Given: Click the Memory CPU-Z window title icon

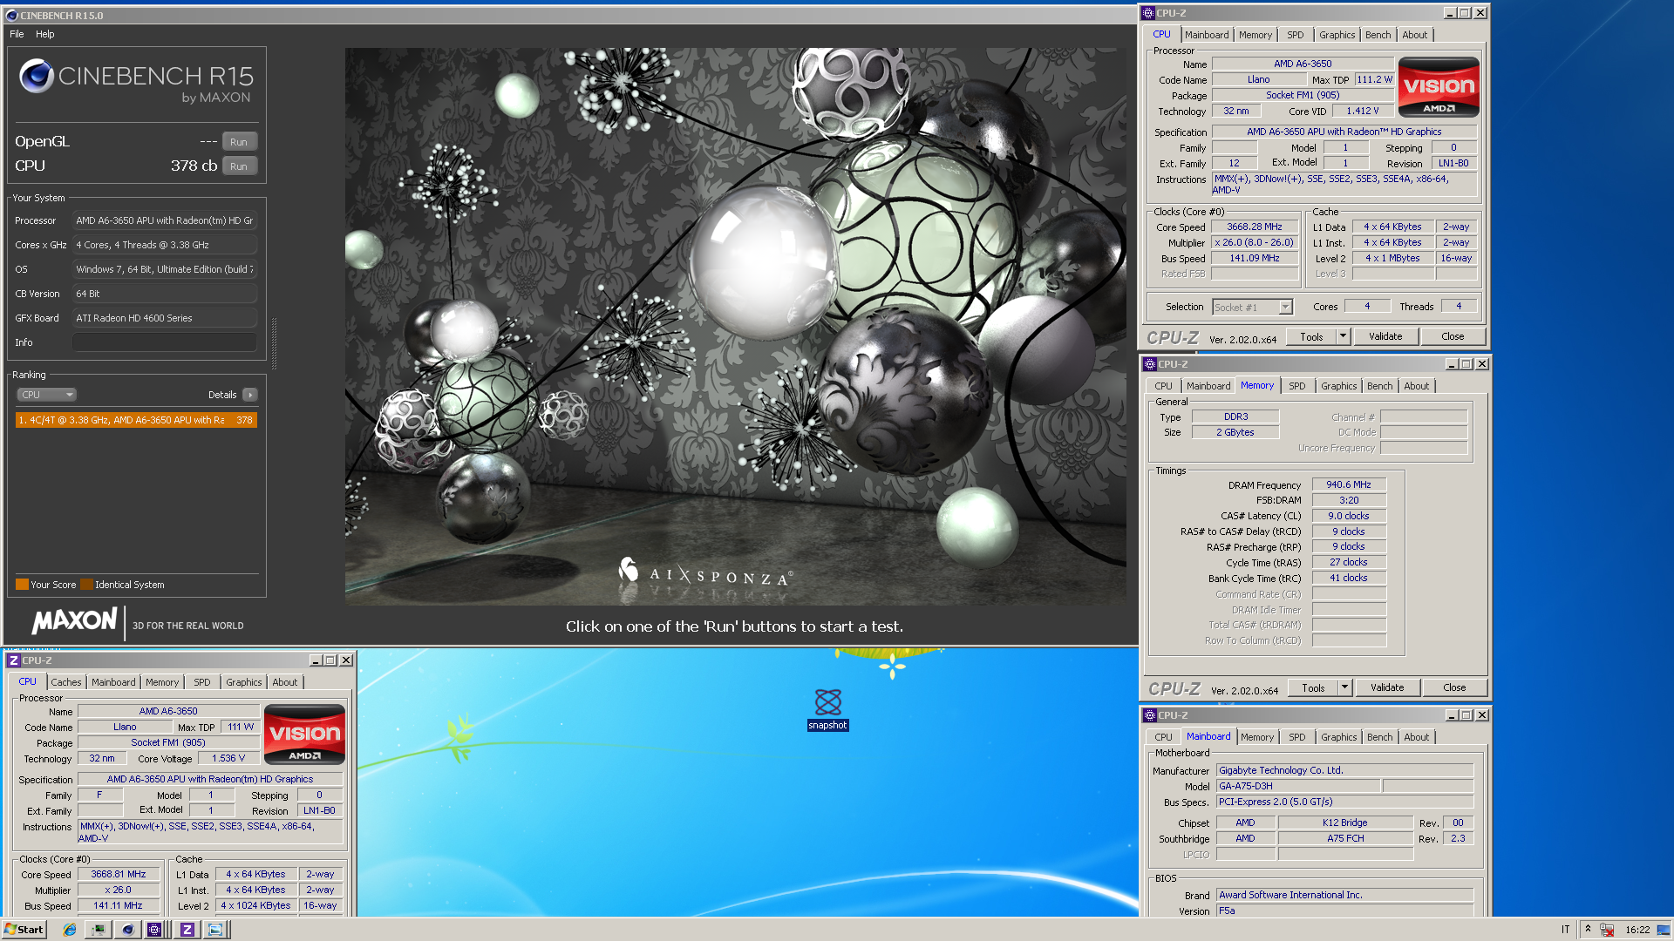Looking at the screenshot, I should [1150, 364].
